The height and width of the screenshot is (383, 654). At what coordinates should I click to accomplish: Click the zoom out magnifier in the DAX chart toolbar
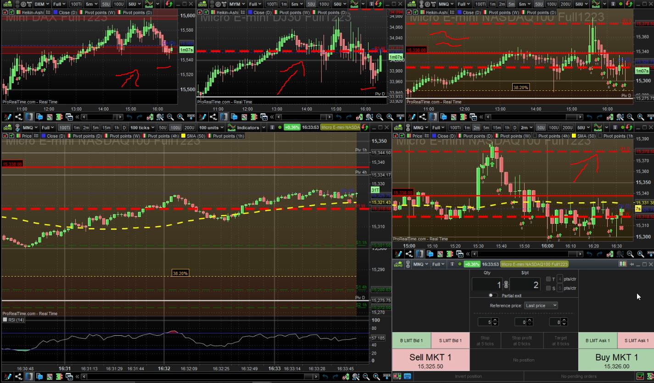(x=170, y=117)
